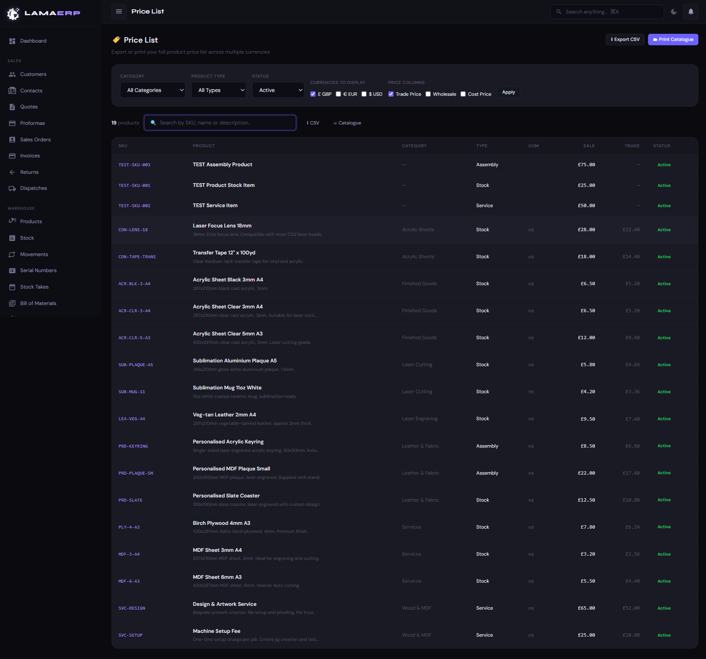Image resolution: width=706 pixels, height=659 pixels.
Task: Click the hamburger menu icon
Action: click(x=119, y=11)
